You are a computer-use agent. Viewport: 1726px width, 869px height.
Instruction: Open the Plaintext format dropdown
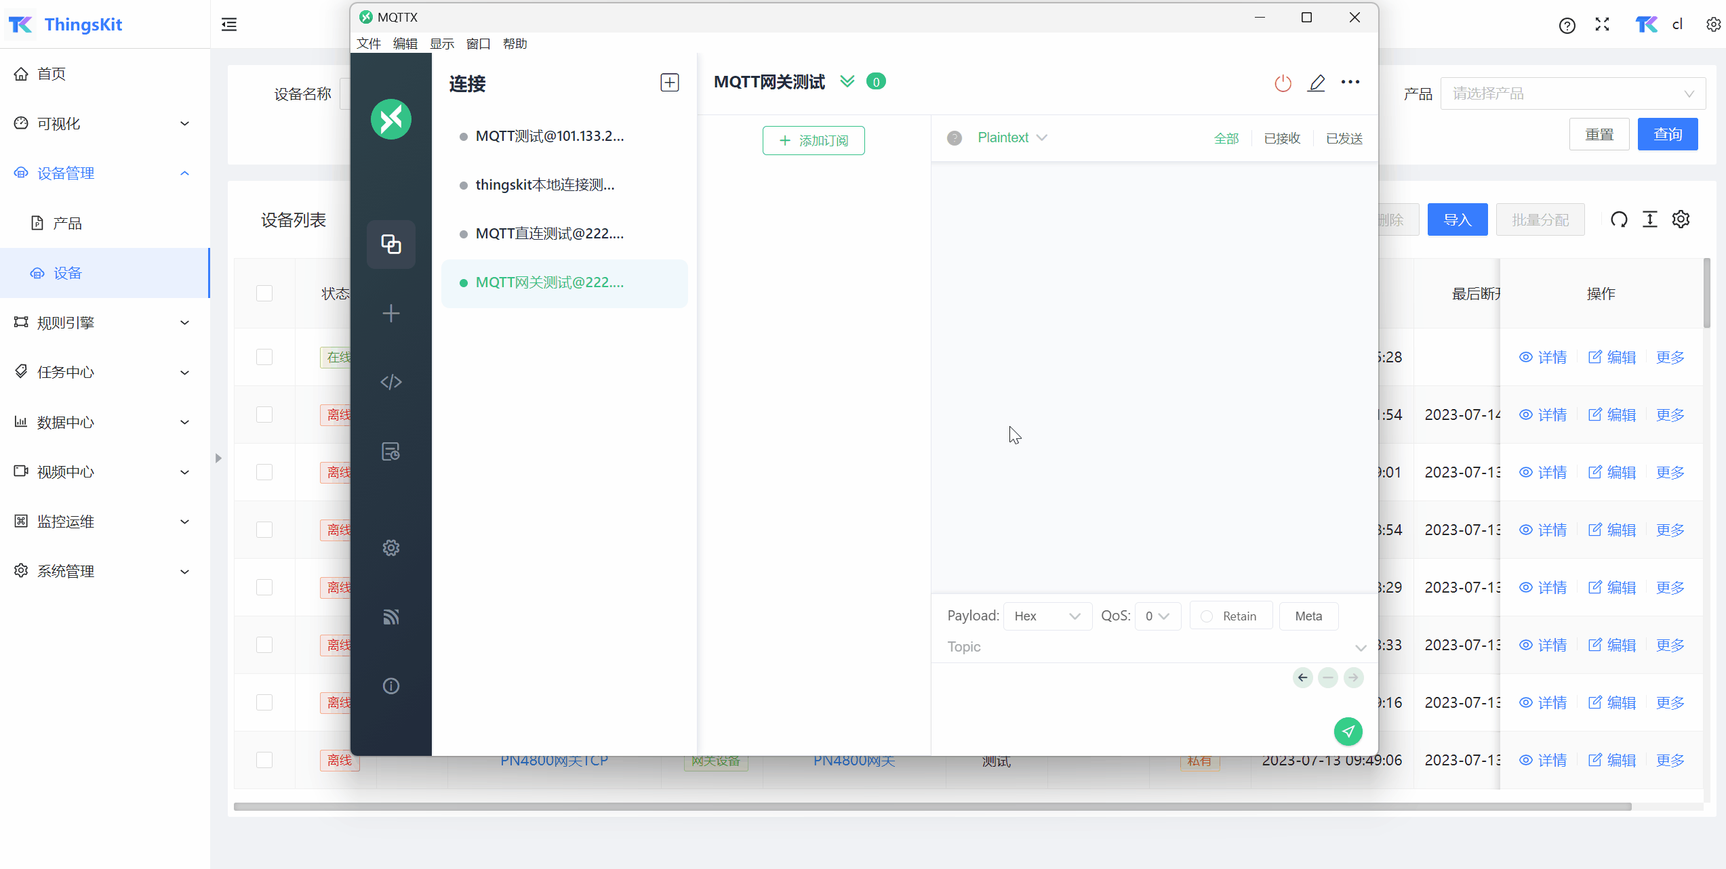tap(1012, 137)
